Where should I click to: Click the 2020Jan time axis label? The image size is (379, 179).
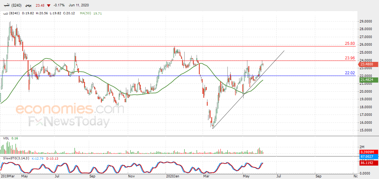tap(172, 177)
